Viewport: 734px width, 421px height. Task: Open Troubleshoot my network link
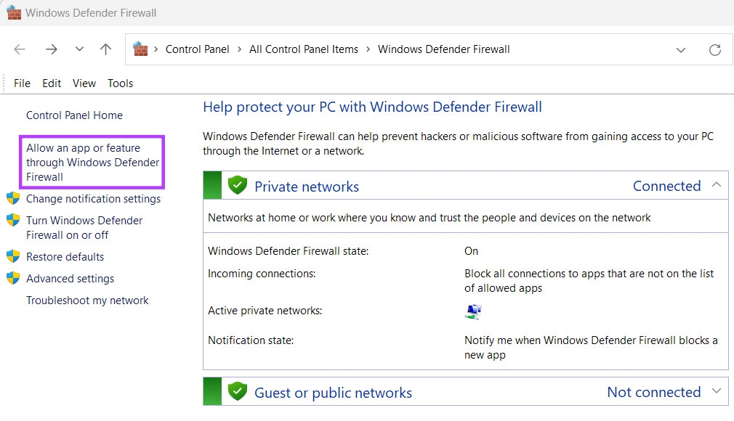87,300
